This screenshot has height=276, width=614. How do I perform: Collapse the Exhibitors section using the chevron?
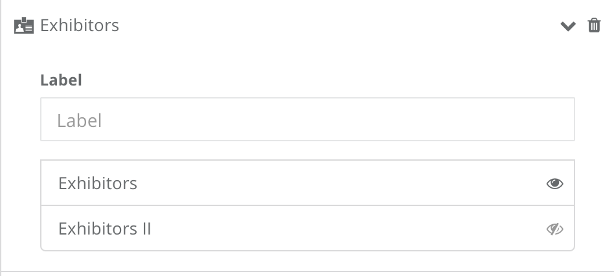[x=568, y=26]
